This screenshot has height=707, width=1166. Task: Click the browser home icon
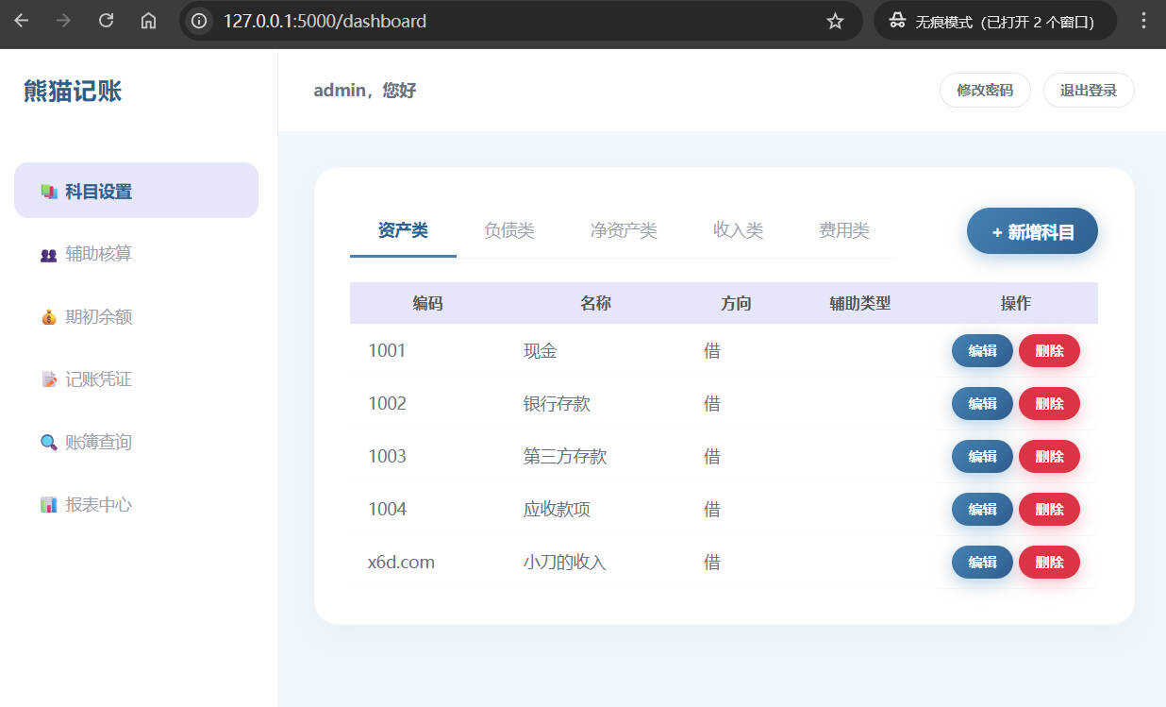coord(147,21)
